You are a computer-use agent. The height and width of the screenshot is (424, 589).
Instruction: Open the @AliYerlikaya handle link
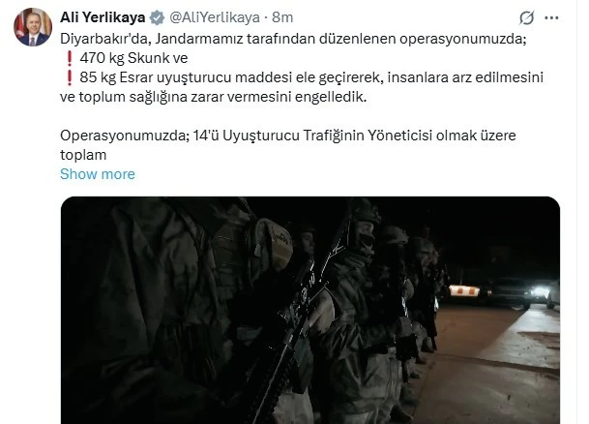(x=215, y=17)
